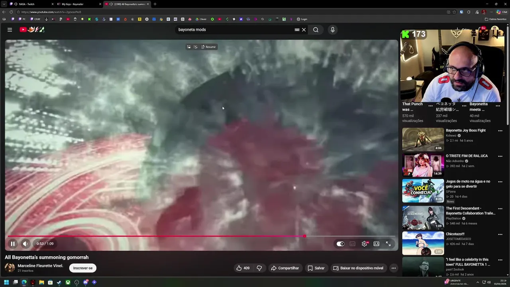The width and height of the screenshot is (510, 287).
Task: Open options menu for 'Chicotazo!!!' video
Action: (x=500, y=234)
